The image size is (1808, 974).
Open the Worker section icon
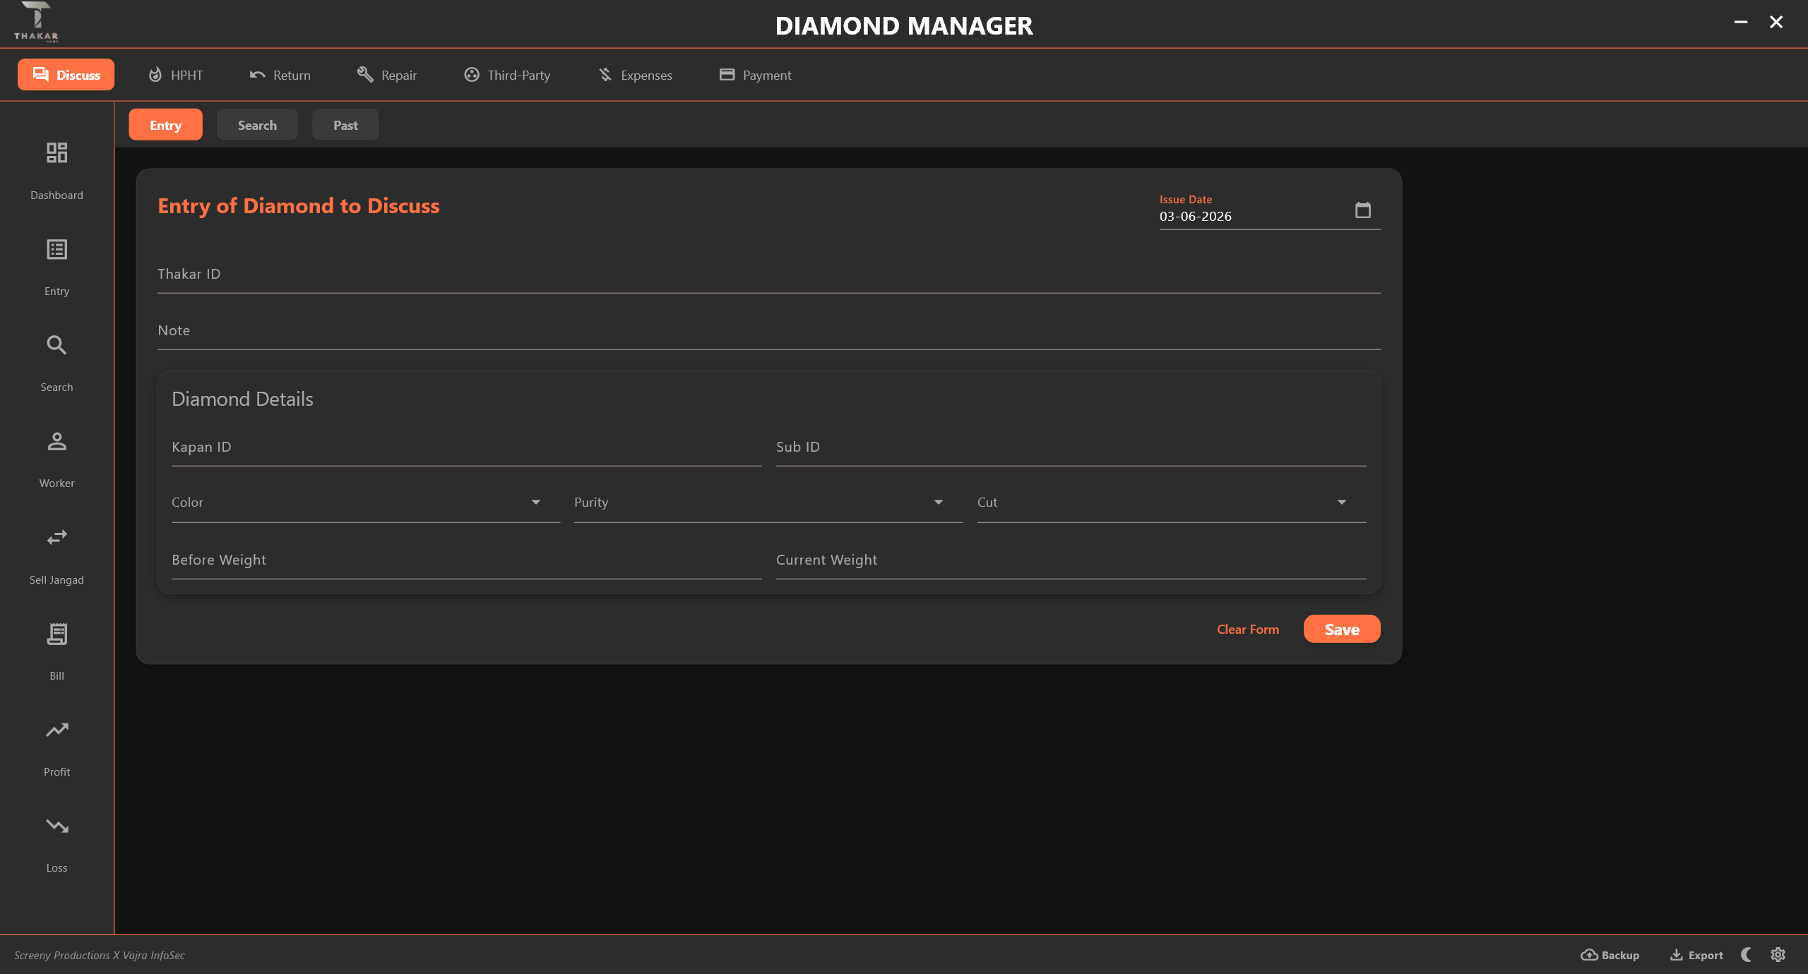tap(56, 441)
